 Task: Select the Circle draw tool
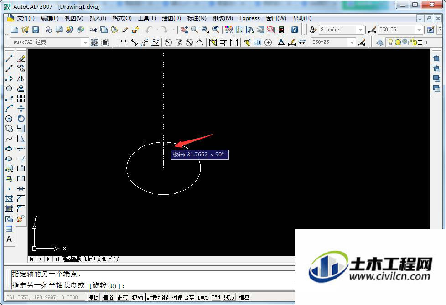(x=9, y=119)
